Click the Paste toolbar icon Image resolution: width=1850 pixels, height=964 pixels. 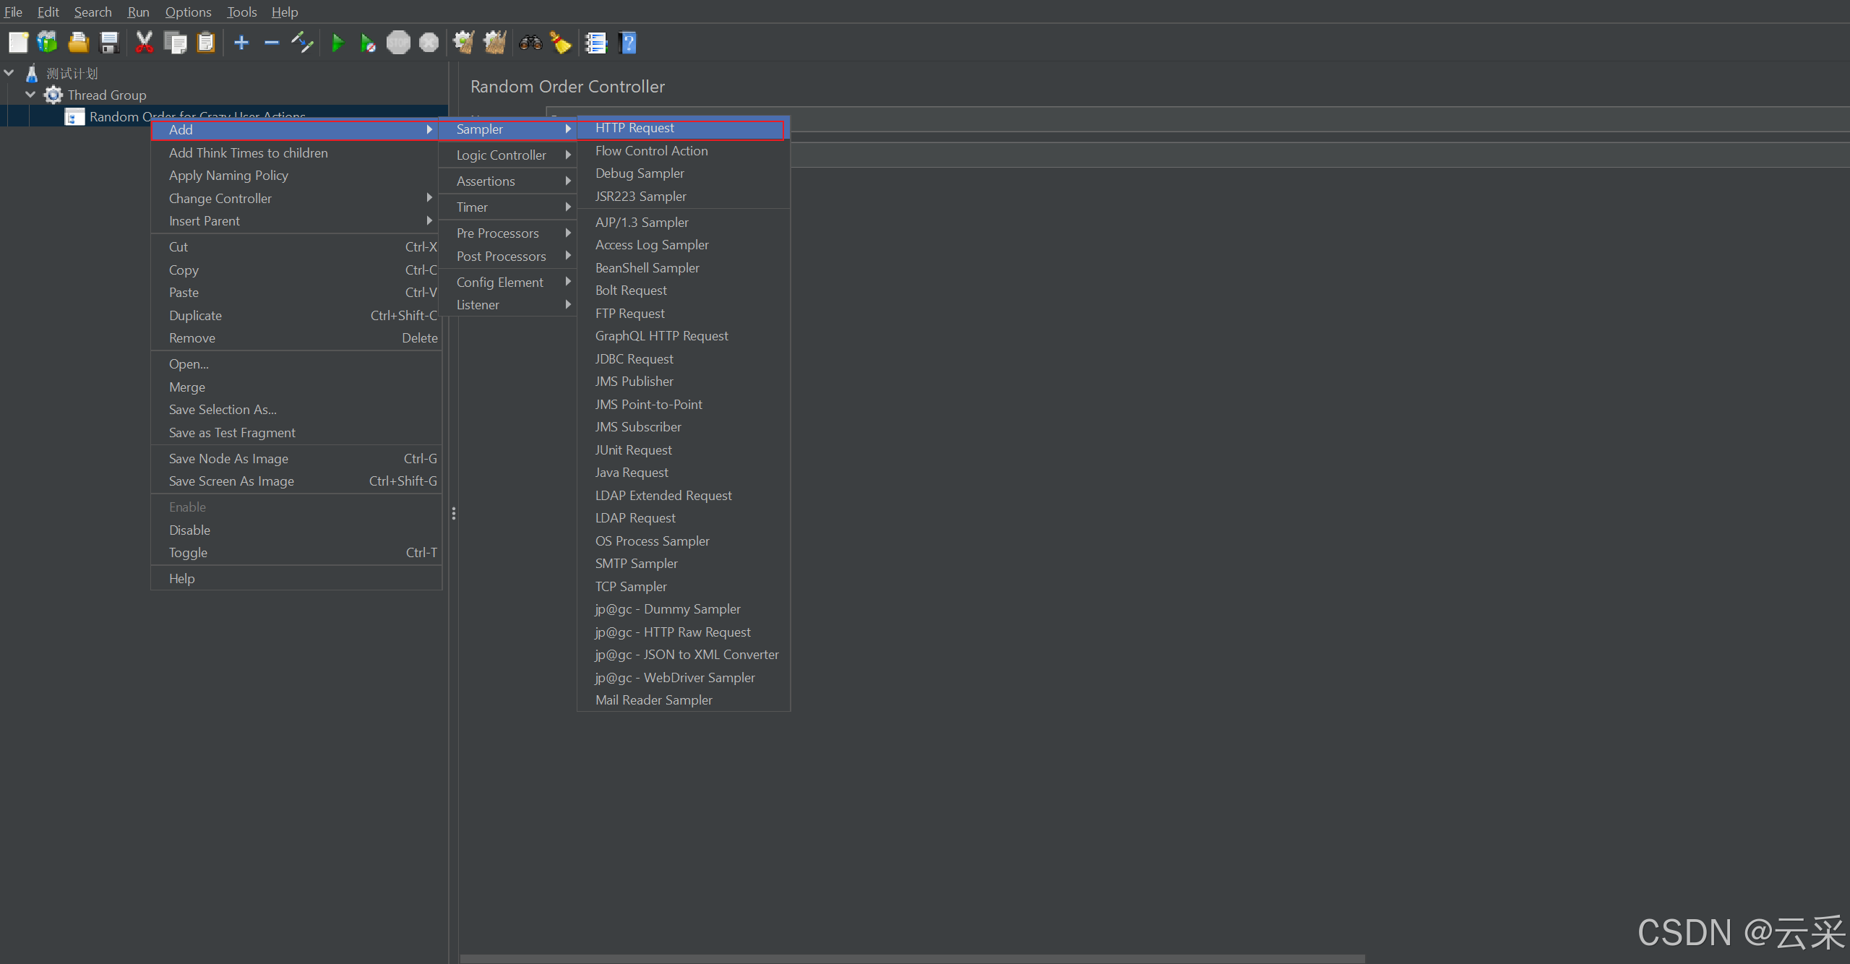coord(205,43)
